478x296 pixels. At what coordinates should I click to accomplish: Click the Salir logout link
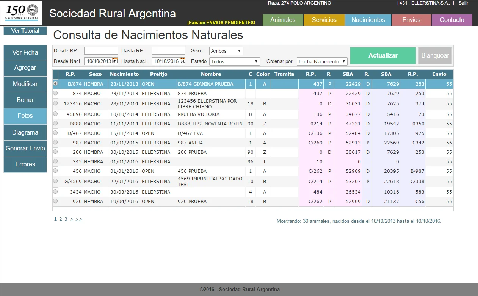(463, 3)
